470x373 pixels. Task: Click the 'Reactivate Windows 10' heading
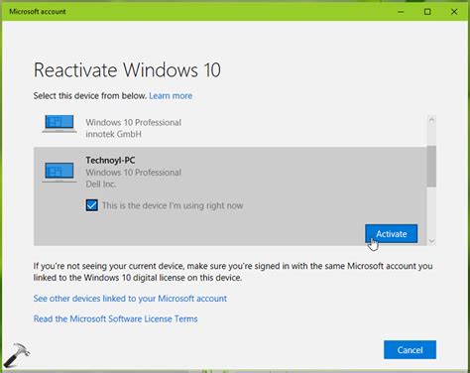tap(127, 70)
